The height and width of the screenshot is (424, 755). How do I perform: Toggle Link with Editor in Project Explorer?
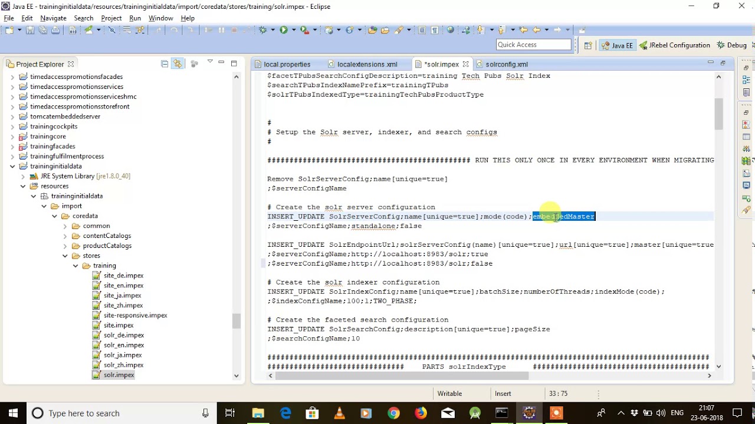(178, 64)
